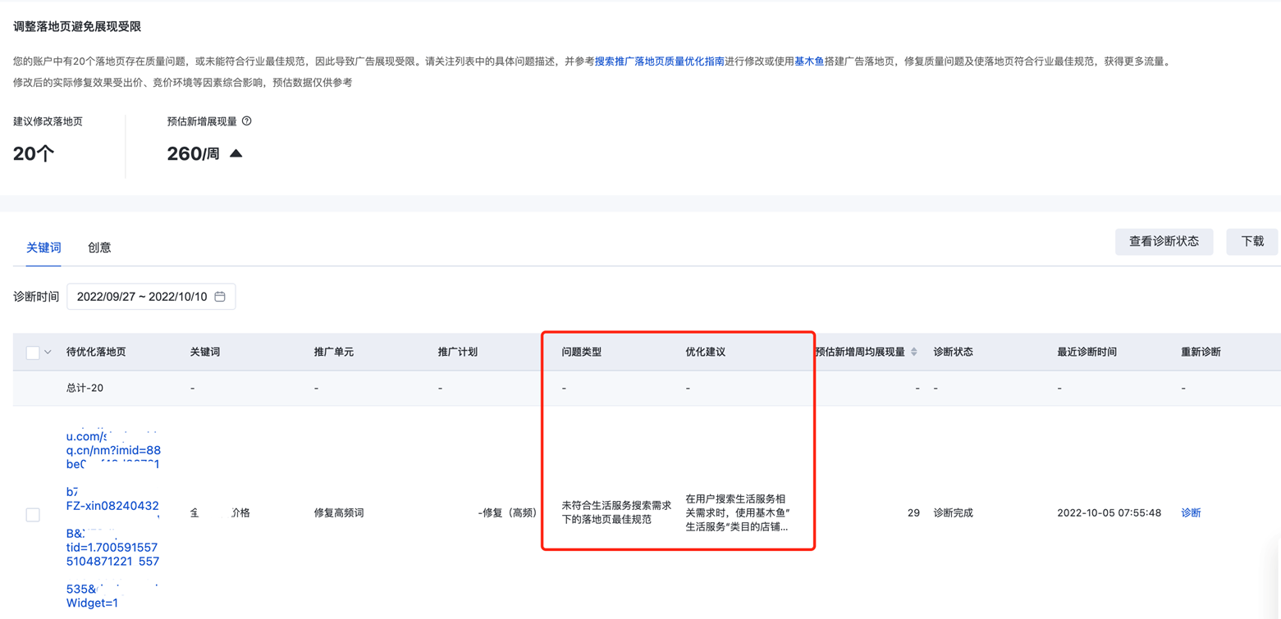
Task: Click the help icon beside 预估新增展现量
Action: click(247, 121)
